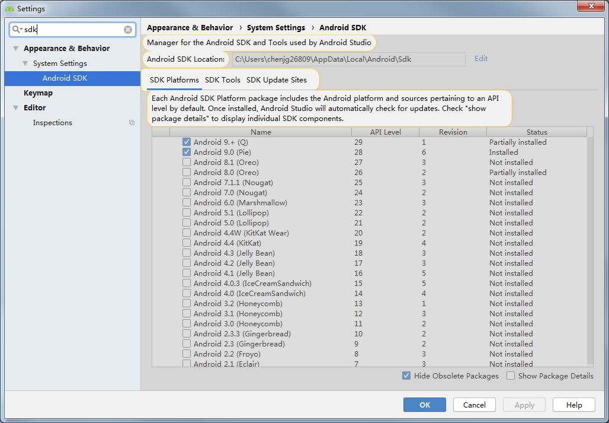Collapse the System Settings tree arrow
The height and width of the screenshot is (423, 609).
(25, 63)
